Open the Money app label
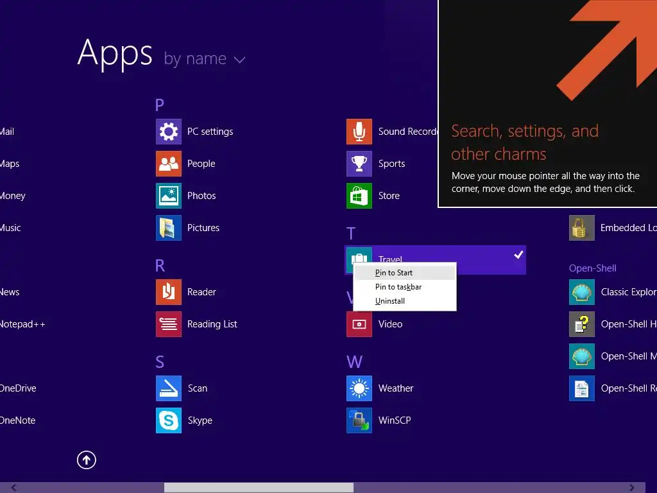The width and height of the screenshot is (657, 493). [13, 196]
